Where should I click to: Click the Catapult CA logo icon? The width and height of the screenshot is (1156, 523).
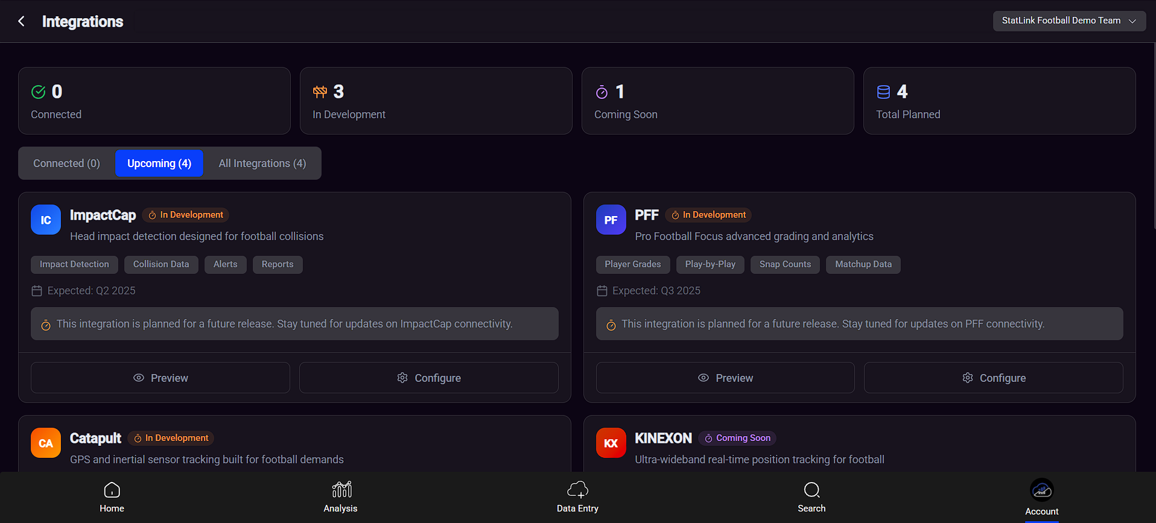(46, 443)
